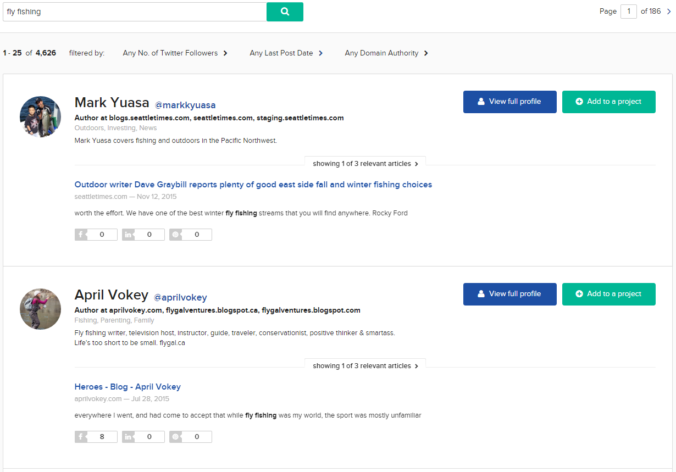Click the page number input box
The width and height of the screenshot is (676, 472).
(628, 12)
